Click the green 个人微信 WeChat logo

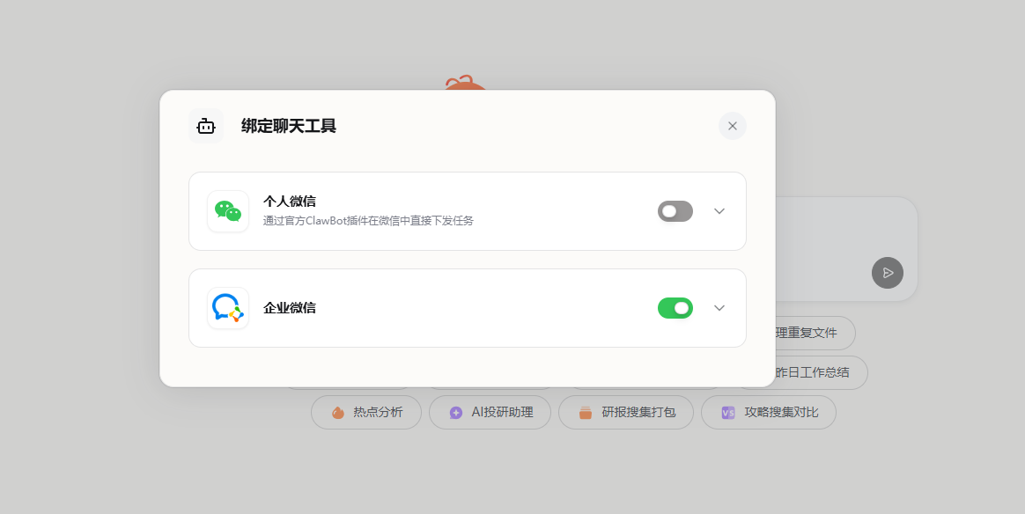tap(228, 211)
